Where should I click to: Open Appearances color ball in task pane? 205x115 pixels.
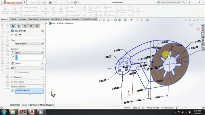pyautogui.click(x=203, y=41)
